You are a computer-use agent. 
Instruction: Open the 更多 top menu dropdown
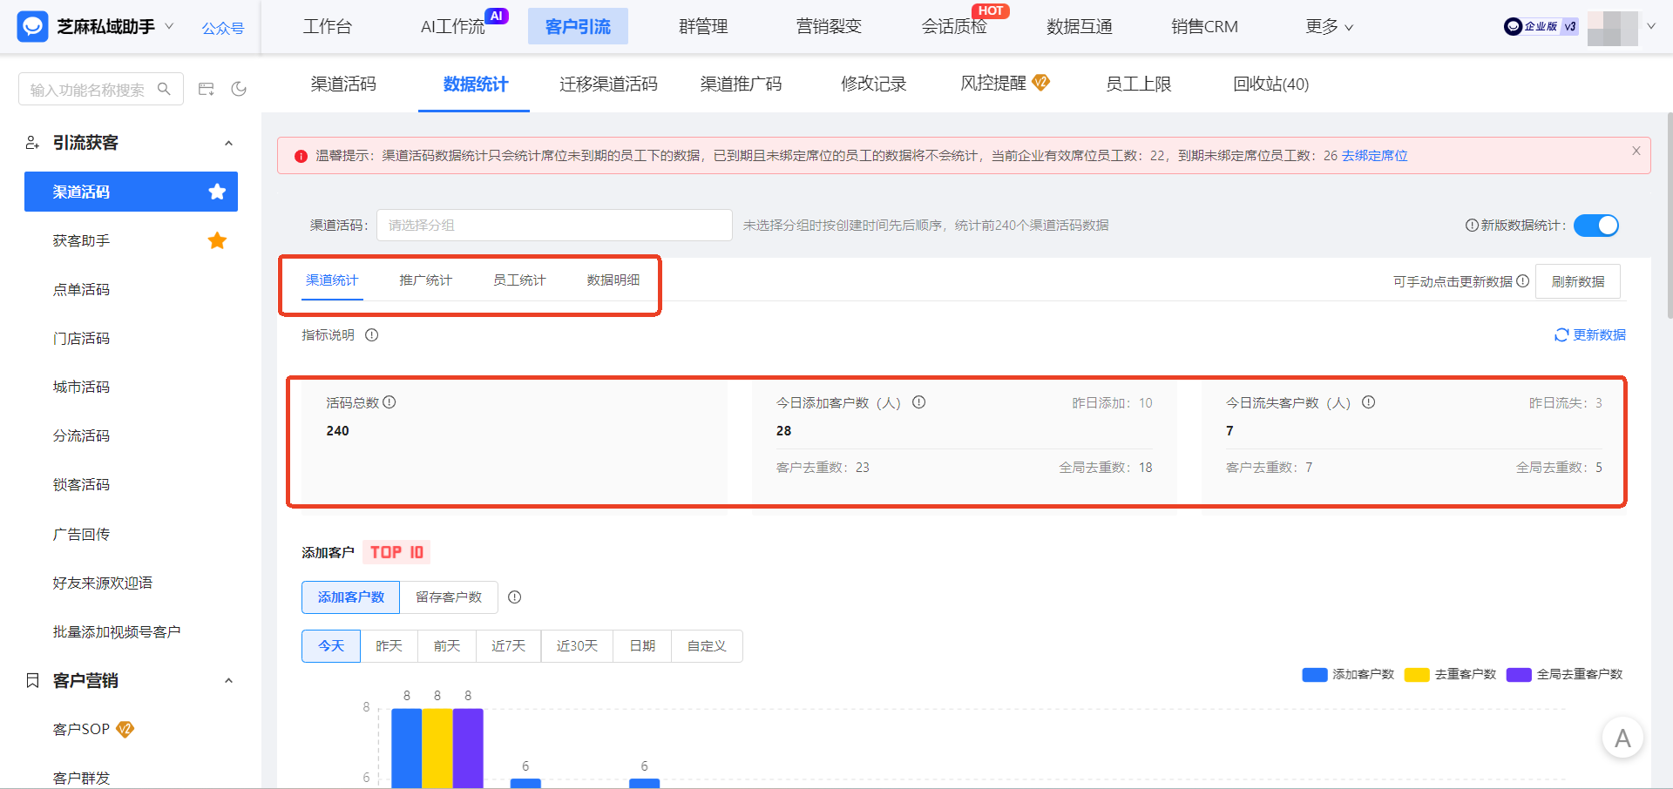[x=1329, y=27]
